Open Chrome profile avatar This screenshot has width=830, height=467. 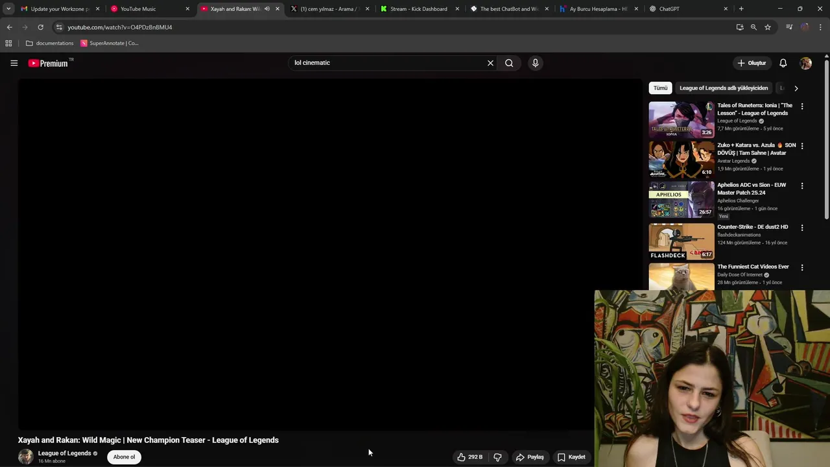[x=805, y=27]
